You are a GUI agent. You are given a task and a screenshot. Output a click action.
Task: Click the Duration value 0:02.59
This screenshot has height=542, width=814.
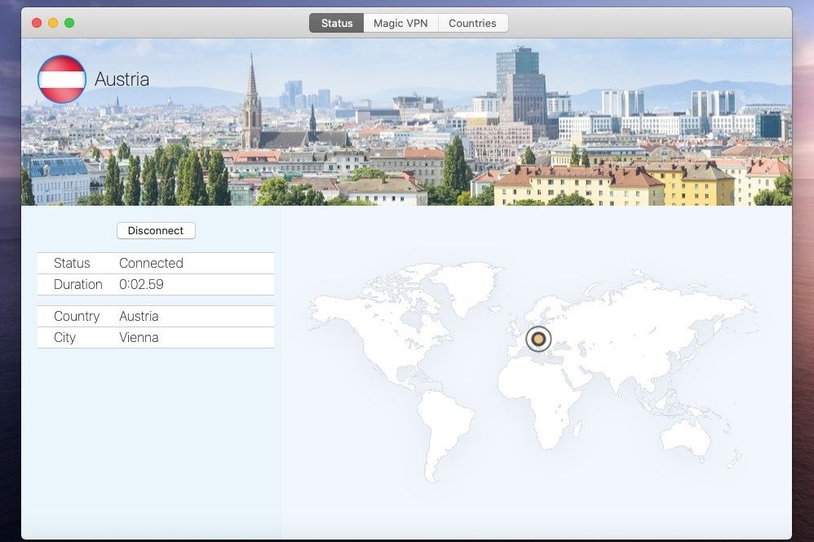tap(142, 284)
